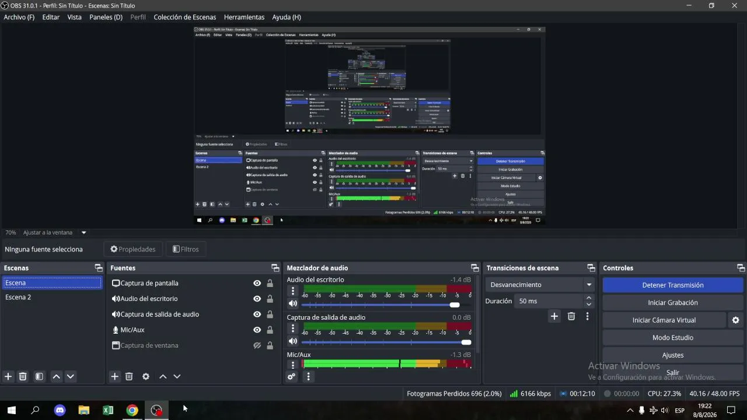Viewport: 747px width, 420px height.
Task: Toggle lock on Captura de pantalla source
Action: (270, 283)
